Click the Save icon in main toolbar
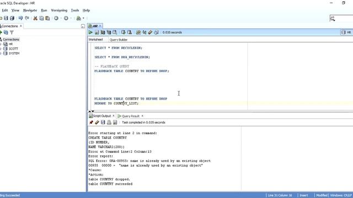This screenshot has width=353, height=198. coord(6,18)
